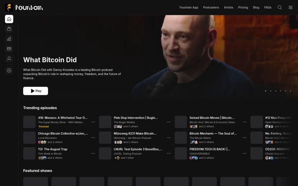Image resolution: width=298 pixels, height=186 pixels.
Task: Open The Expat Money Show link
Action: (x=61, y=122)
